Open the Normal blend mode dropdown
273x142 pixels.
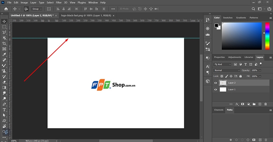pos(227,70)
